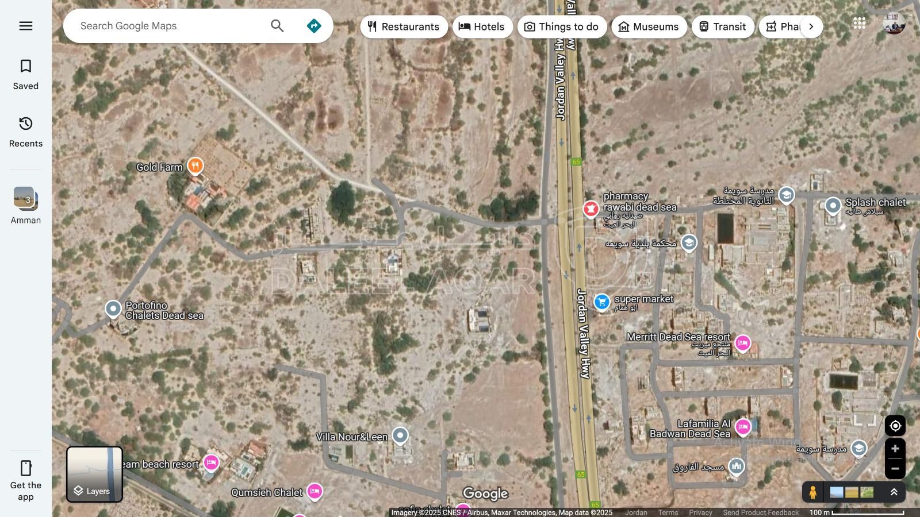920x517 pixels.
Task: Expand the imagery strip with double chevron
Action: point(894,492)
